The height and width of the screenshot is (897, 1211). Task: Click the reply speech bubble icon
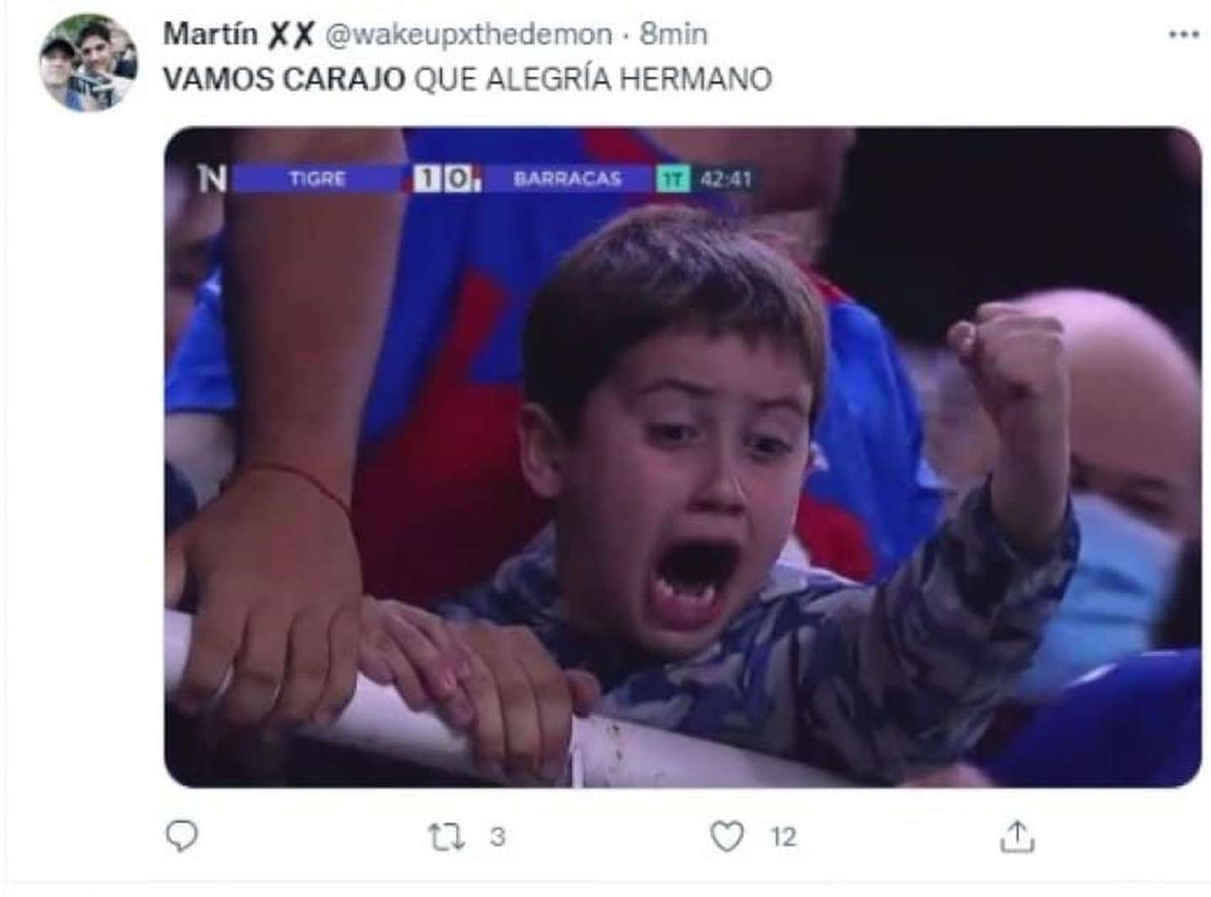182,836
